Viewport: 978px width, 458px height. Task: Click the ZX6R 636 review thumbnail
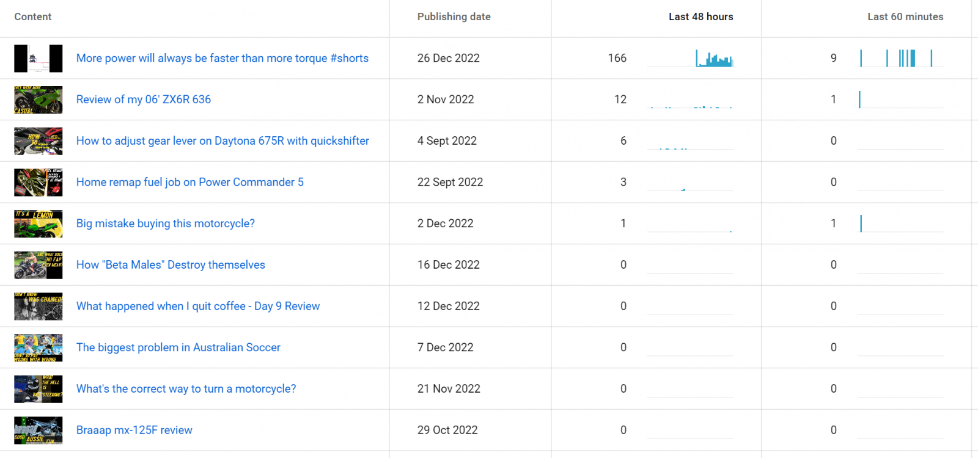[38, 100]
